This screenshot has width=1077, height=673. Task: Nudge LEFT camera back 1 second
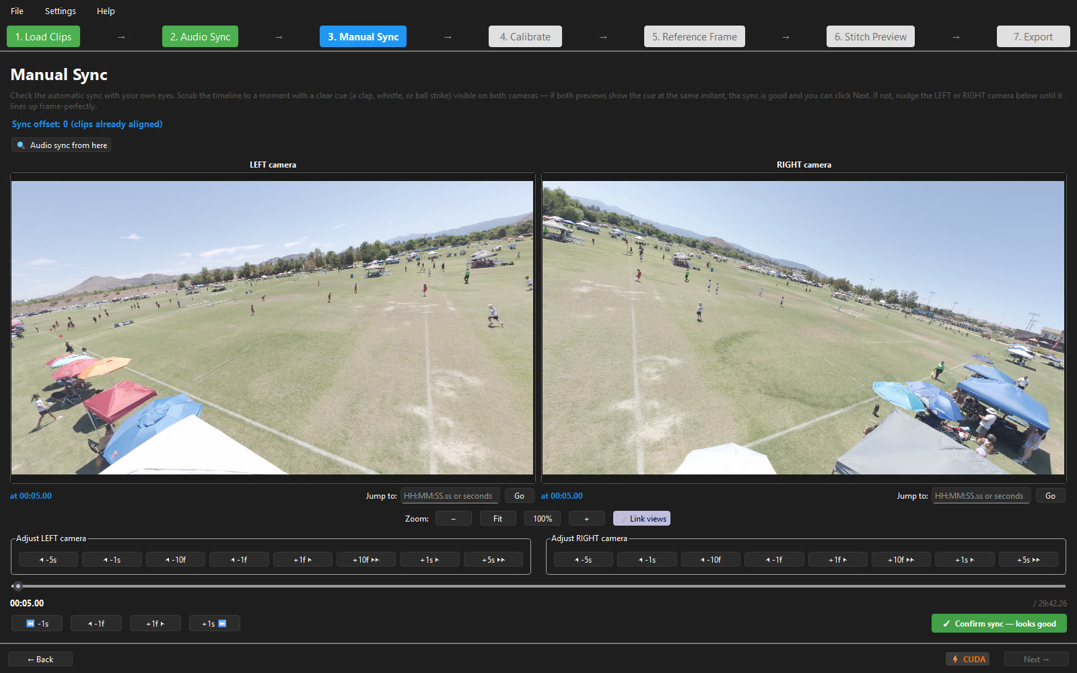(x=112, y=559)
